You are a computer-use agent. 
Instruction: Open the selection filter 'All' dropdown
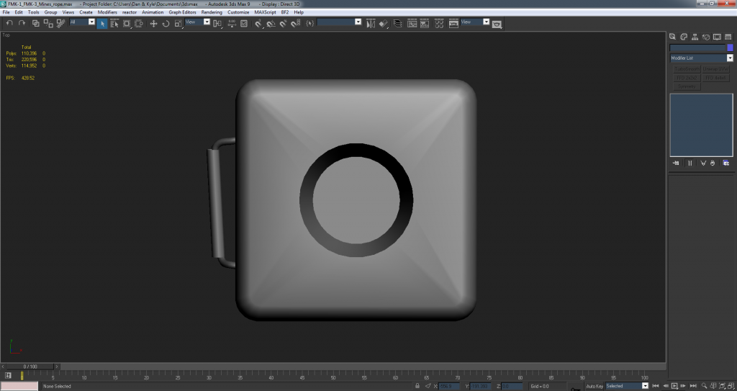[91, 22]
